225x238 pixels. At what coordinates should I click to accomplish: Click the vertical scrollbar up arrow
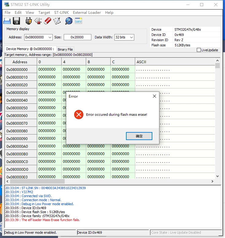[217, 60]
